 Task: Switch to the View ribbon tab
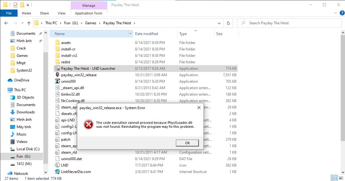61,13
